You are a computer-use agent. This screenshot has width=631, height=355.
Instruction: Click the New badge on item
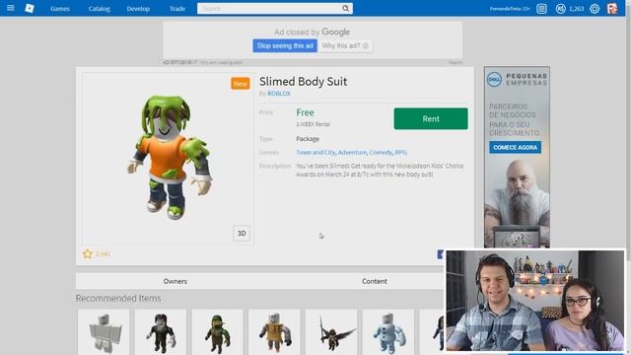click(241, 84)
